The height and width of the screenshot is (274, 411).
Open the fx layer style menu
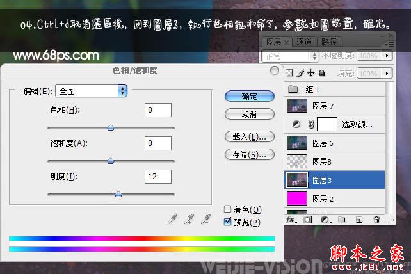[291, 220]
